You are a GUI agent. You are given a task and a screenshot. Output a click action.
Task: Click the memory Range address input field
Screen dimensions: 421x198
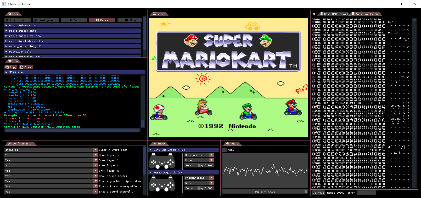(x=366, y=193)
